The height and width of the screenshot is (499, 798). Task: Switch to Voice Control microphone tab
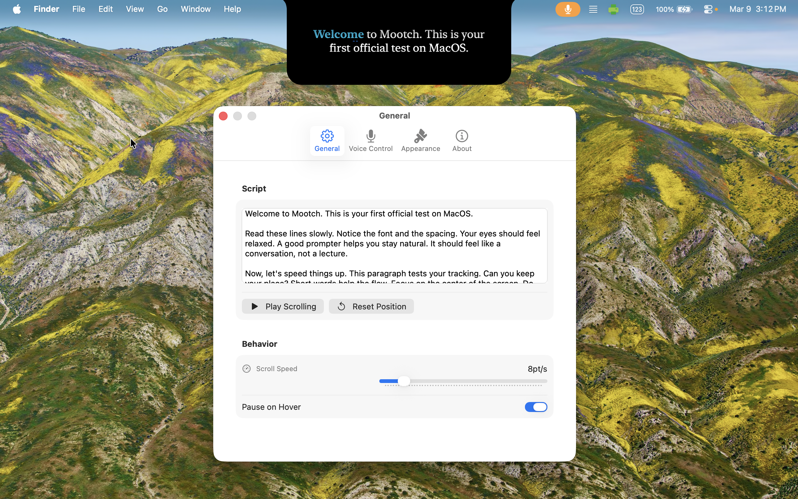coord(371,141)
